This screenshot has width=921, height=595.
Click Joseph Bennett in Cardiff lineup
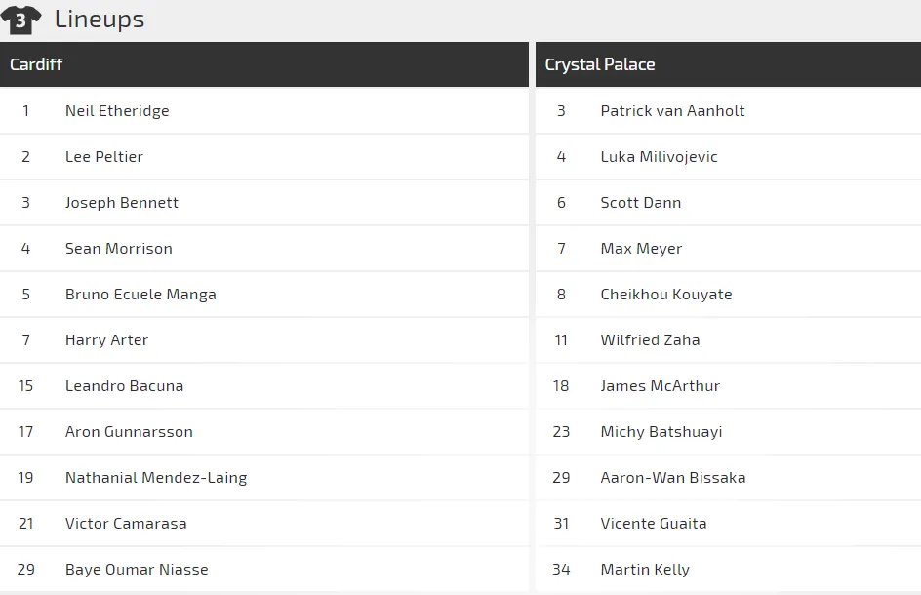click(122, 203)
